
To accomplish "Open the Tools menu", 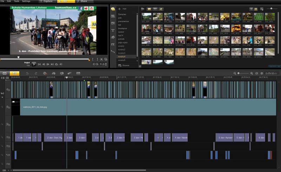I will pos(16,1).
